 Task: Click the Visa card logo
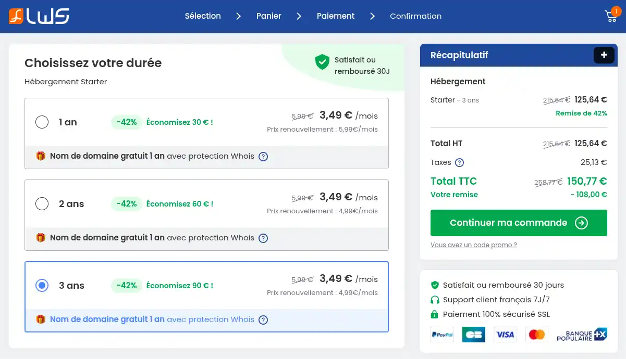505,335
